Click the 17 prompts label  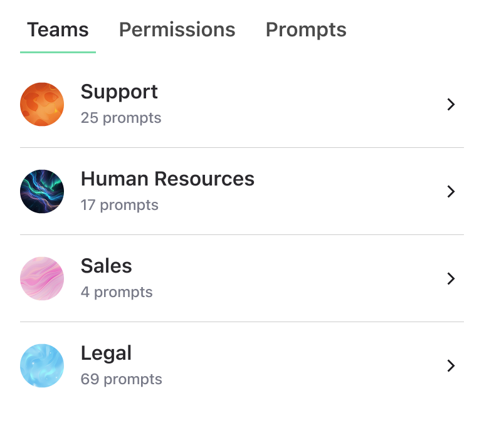coord(119,205)
